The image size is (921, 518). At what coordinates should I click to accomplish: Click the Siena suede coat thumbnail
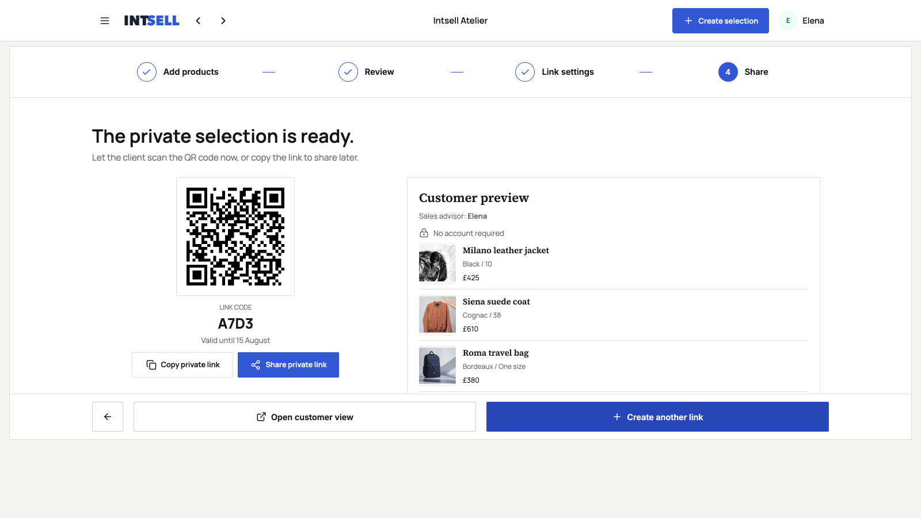coord(437,315)
